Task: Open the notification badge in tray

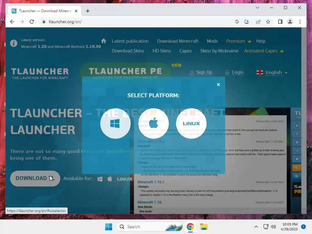Action: pos(303,227)
